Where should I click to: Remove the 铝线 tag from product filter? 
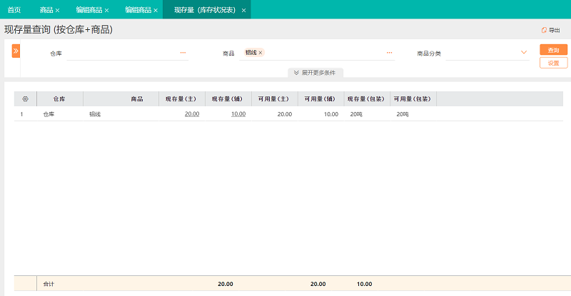pyautogui.click(x=261, y=53)
